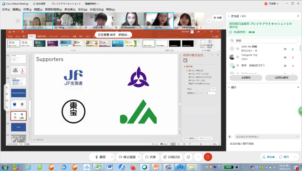Toggle the 参加者 participants panel button

(268, 157)
